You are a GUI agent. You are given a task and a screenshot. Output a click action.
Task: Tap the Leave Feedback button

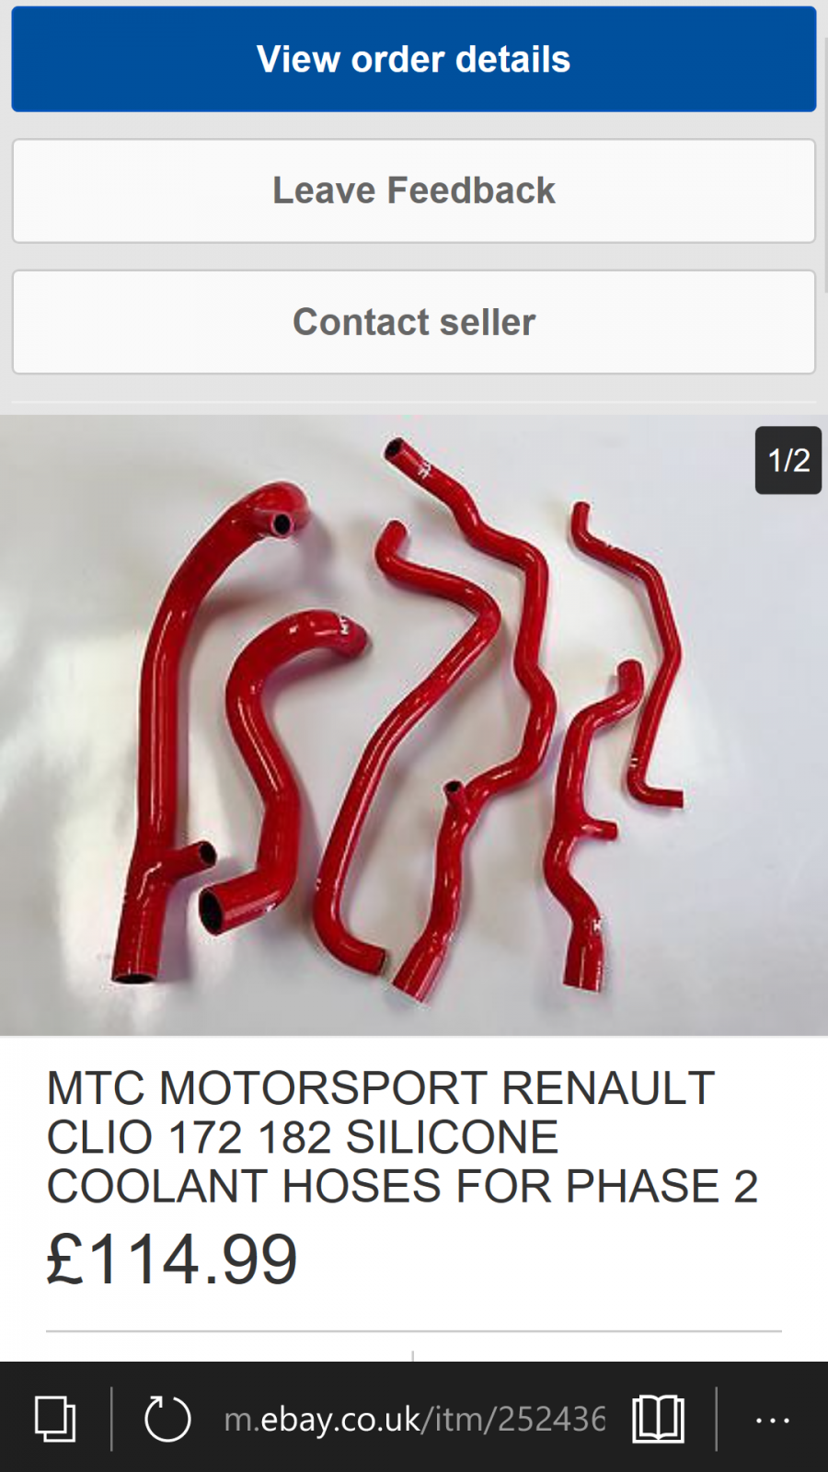point(414,190)
